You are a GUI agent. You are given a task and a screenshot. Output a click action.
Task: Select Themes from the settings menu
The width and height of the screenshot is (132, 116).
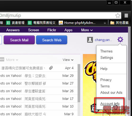107,51
